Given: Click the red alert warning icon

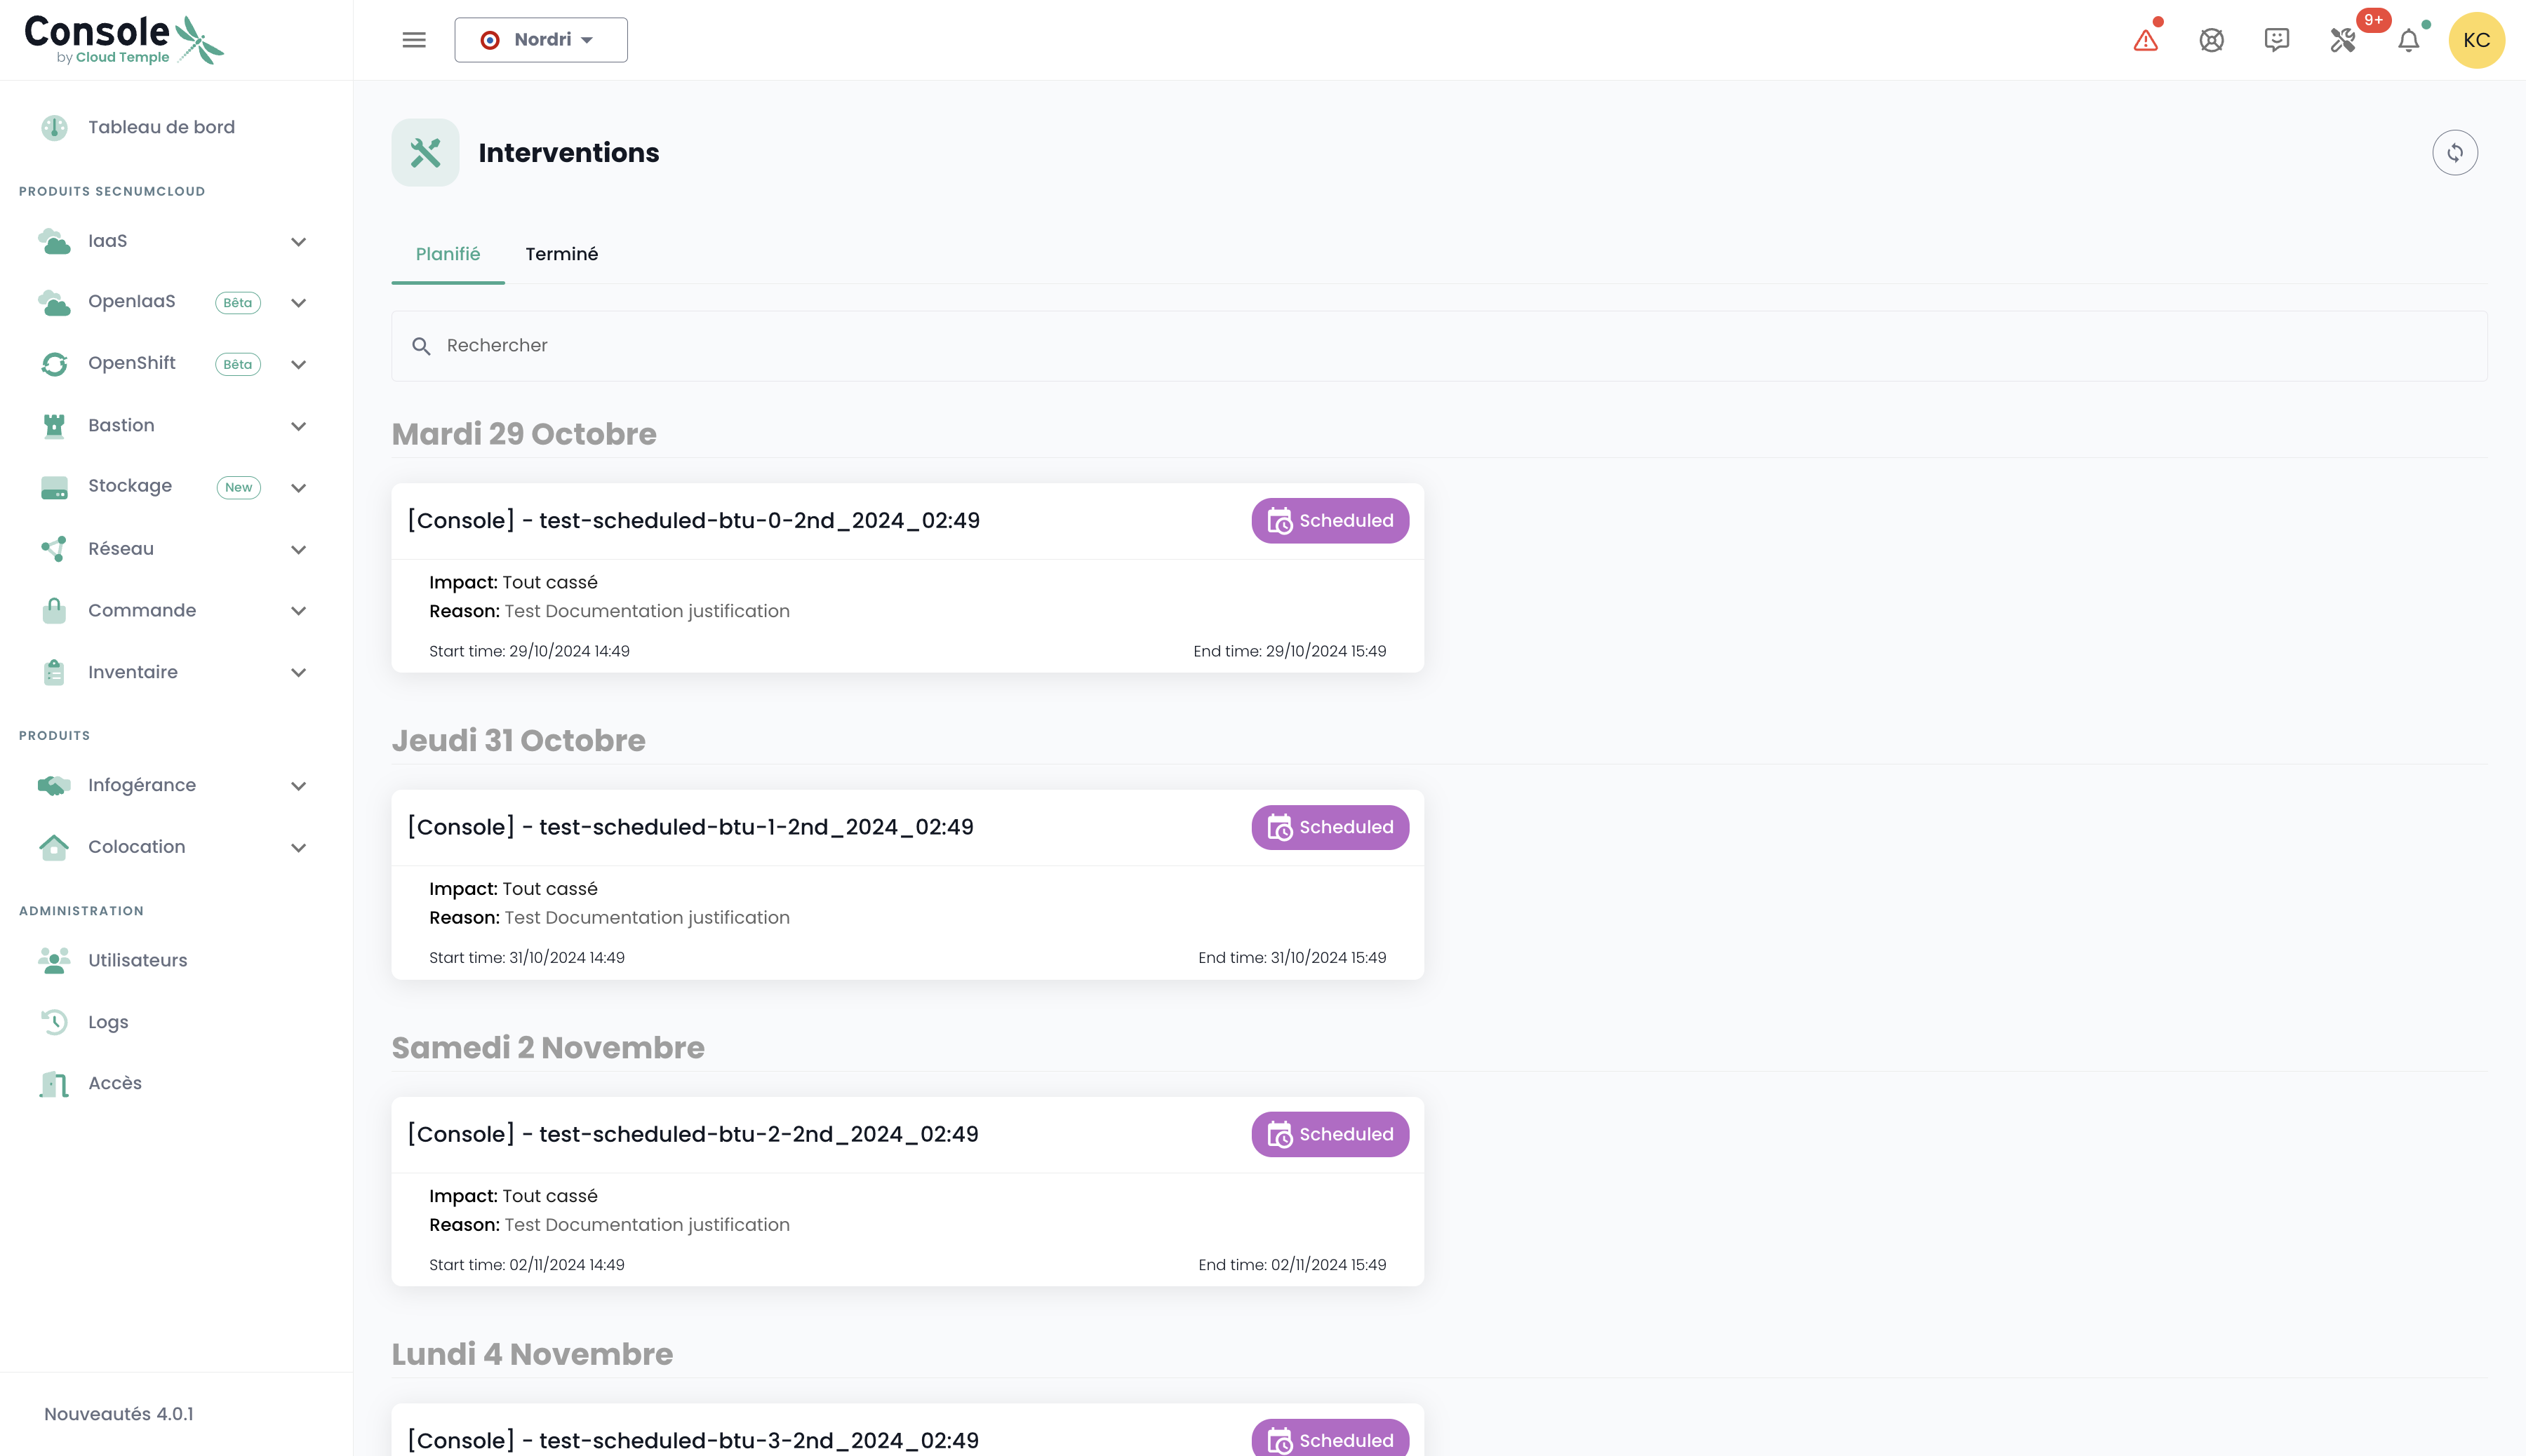Looking at the screenshot, I should click(2145, 41).
